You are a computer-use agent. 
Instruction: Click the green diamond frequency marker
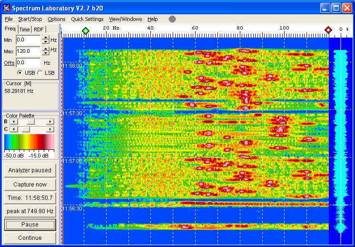[x=85, y=30]
